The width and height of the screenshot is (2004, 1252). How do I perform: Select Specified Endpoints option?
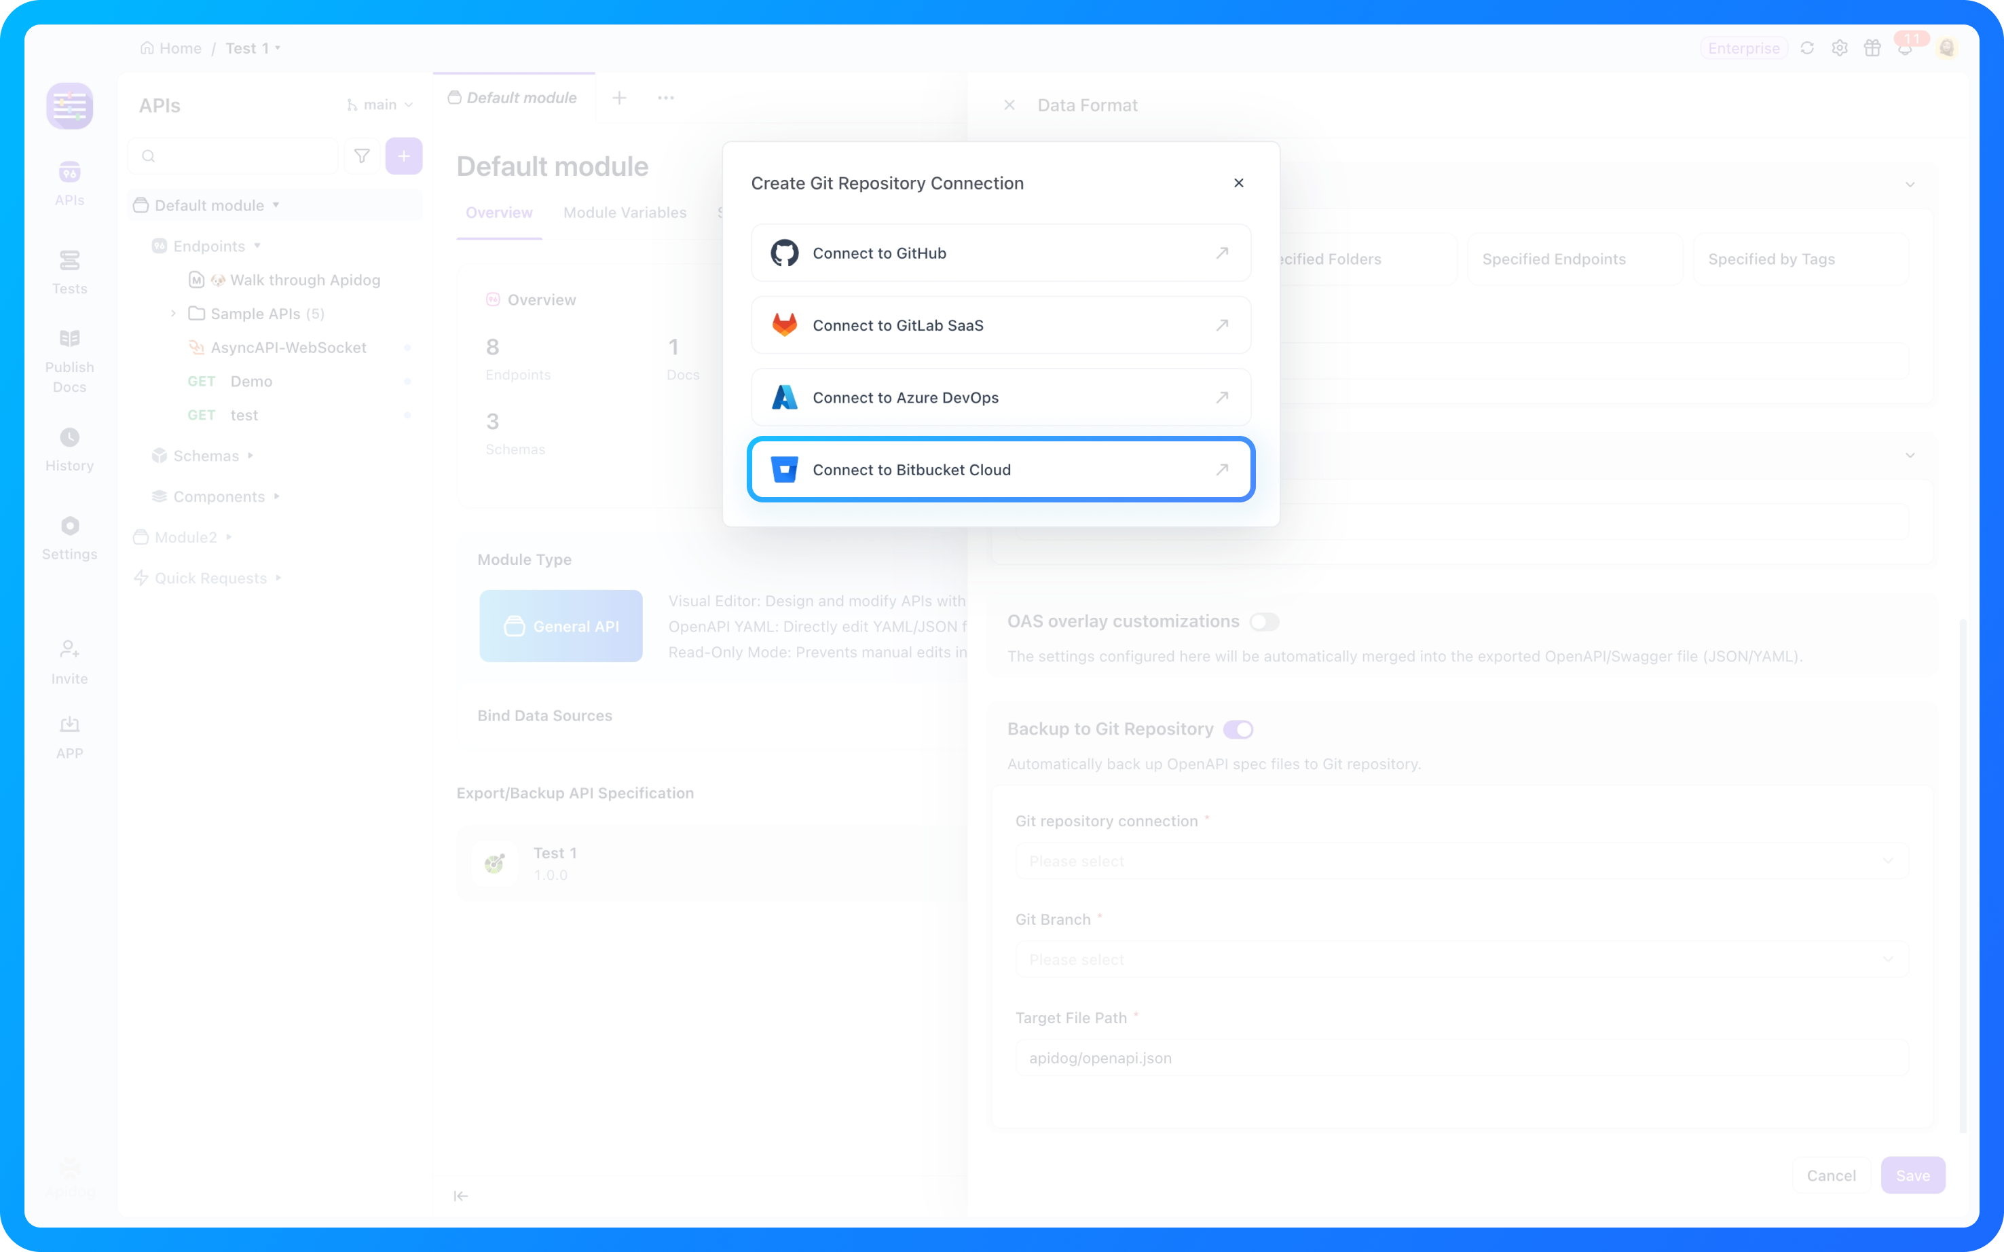tap(1574, 259)
